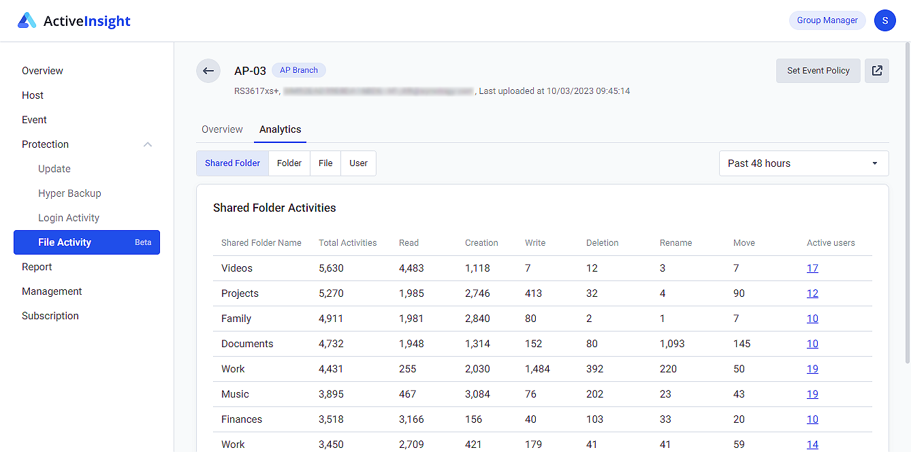Click the Total Activities column header
The width and height of the screenshot is (911, 452).
(x=347, y=243)
